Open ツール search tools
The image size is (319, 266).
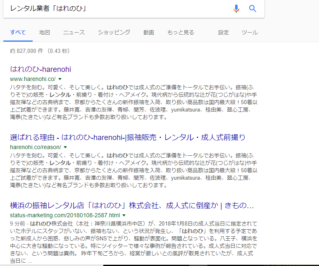click(250, 32)
